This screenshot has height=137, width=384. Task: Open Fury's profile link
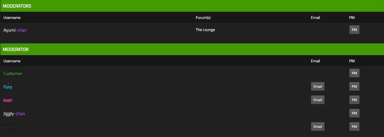pyautogui.click(x=8, y=87)
